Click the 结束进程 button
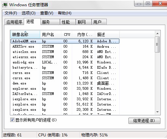167x139 pixels. point(144,121)
